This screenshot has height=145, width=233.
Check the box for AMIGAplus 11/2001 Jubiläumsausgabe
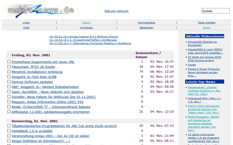click(x=9, y=112)
